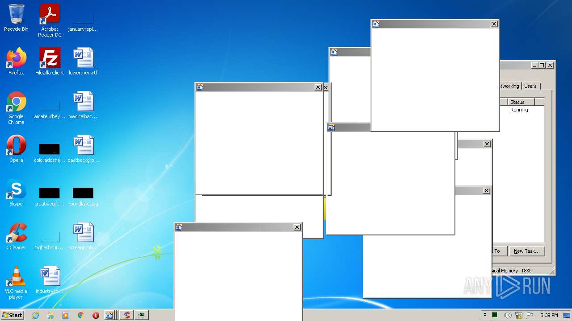
Task: Click the Show desktop button
Action: click(x=567, y=315)
